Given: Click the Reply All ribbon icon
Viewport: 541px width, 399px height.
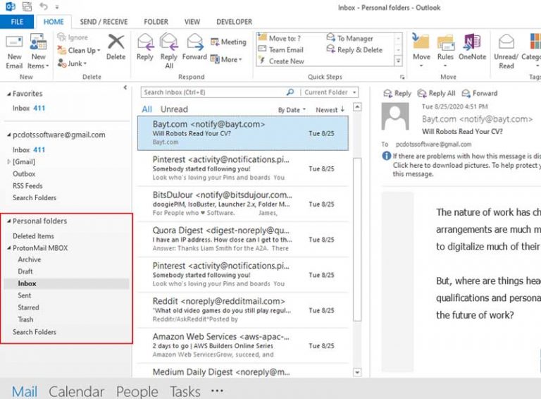Looking at the screenshot, I should pos(169,51).
